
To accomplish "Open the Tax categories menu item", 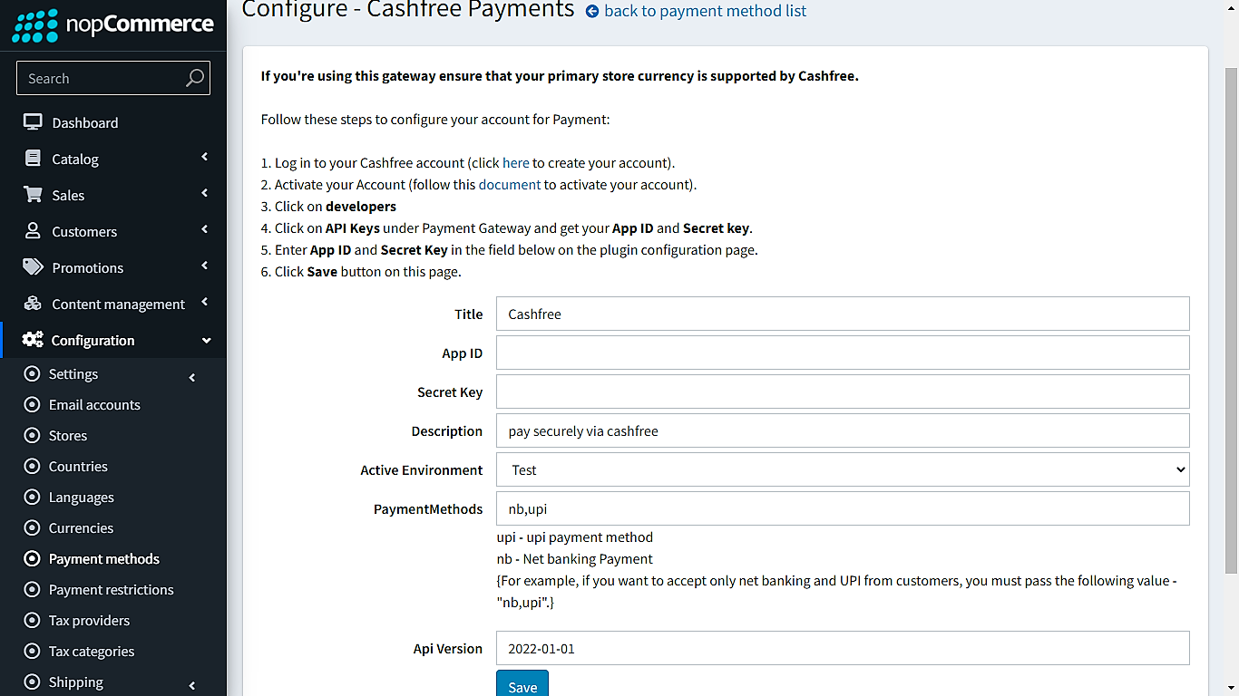I will coord(113,652).
